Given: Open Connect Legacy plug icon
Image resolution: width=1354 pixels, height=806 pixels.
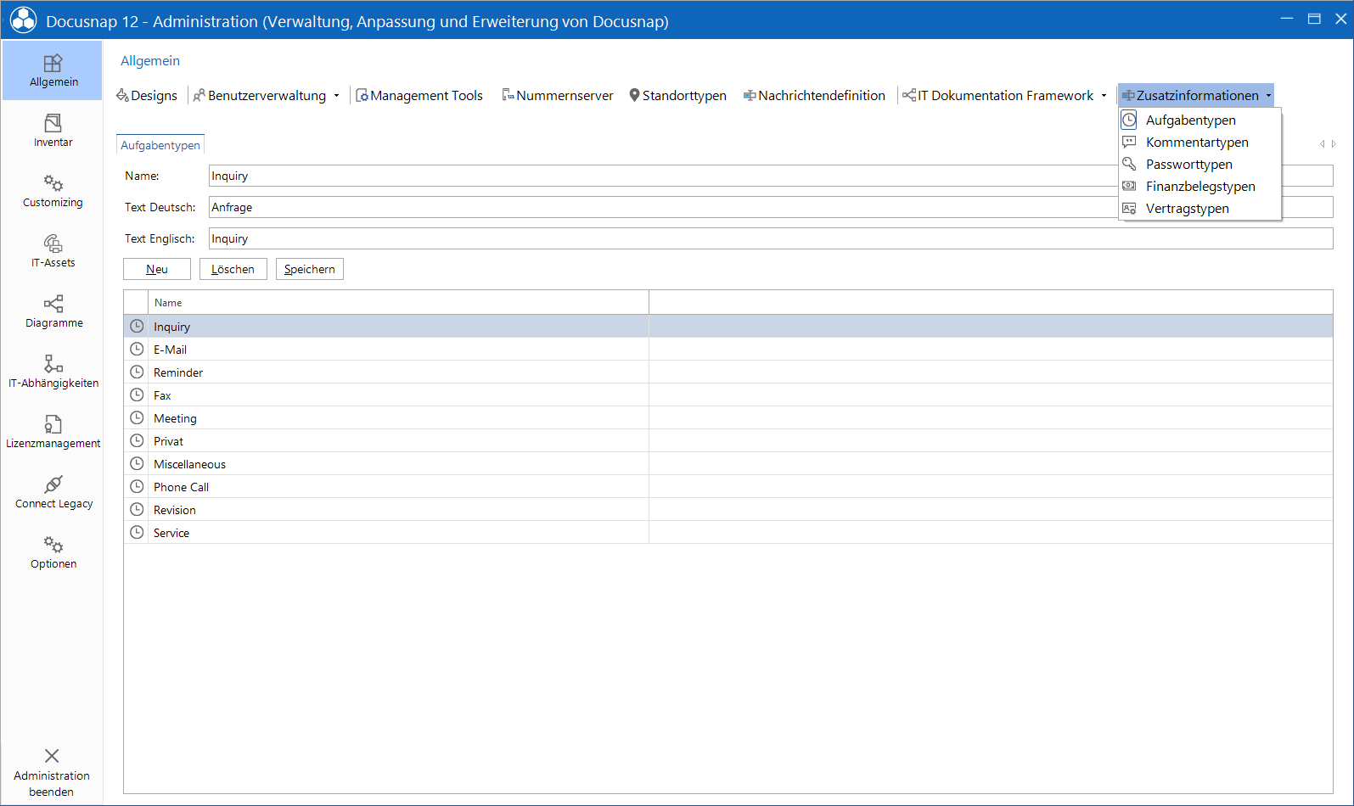Looking at the screenshot, I should (x=53, y=484).
